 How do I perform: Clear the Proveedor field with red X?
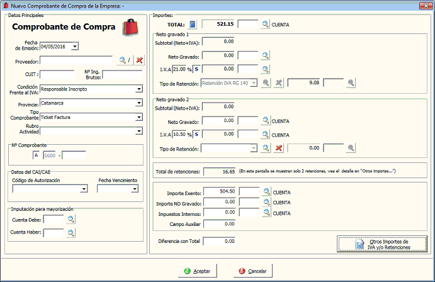click(x=140, y=60)
